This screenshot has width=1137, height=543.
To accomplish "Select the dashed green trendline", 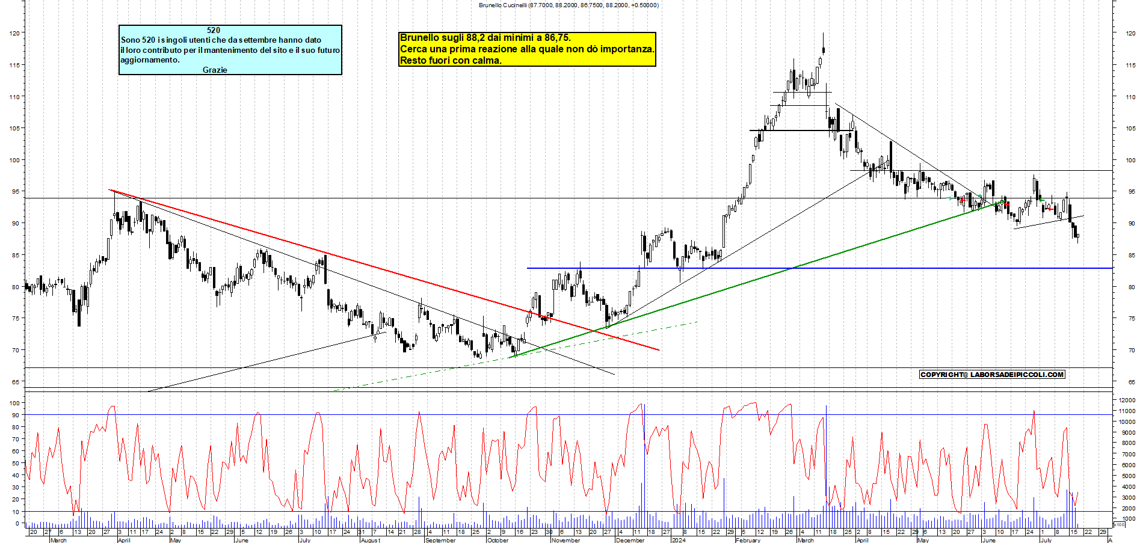I will tap(514, 356).
